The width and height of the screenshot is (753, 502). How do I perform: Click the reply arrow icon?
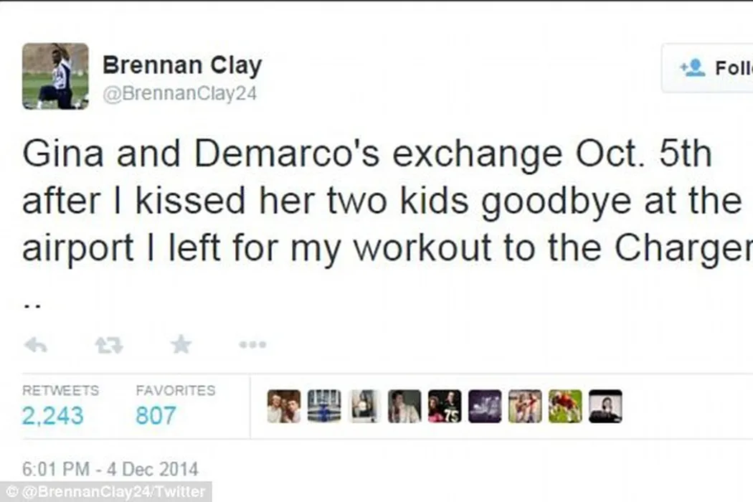[x=35, y=346]
